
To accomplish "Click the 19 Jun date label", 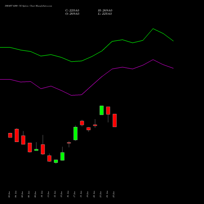I will pyautogui.click(x=87, y=194).
